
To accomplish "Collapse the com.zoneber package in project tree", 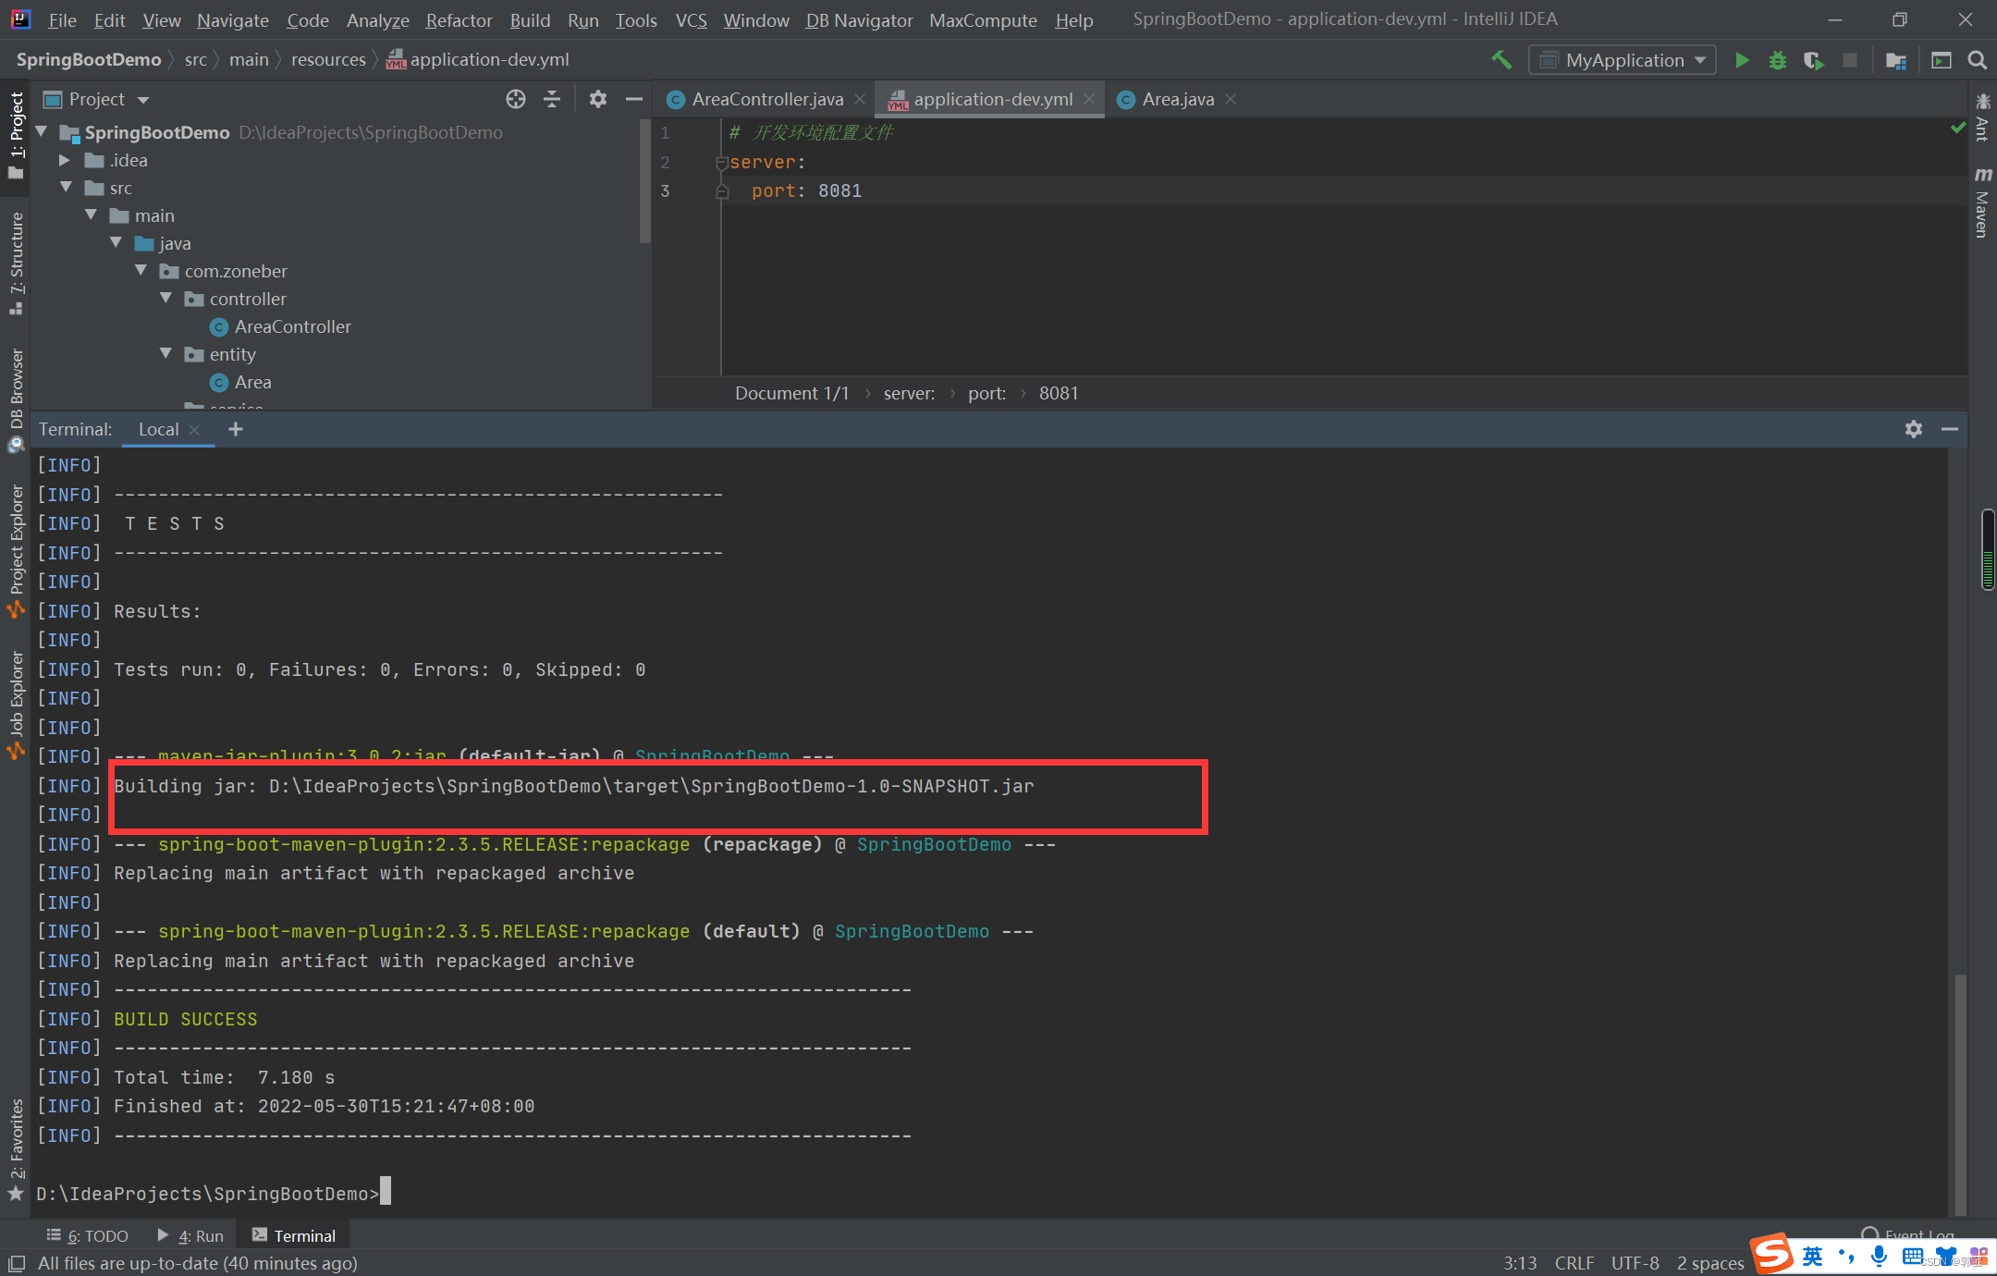I will point(141,270).
